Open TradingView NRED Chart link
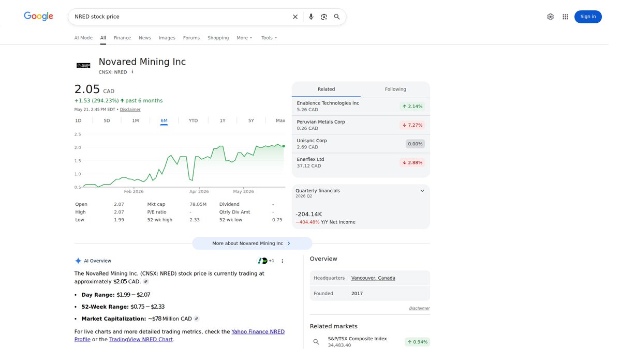 (x=141, y=340)
